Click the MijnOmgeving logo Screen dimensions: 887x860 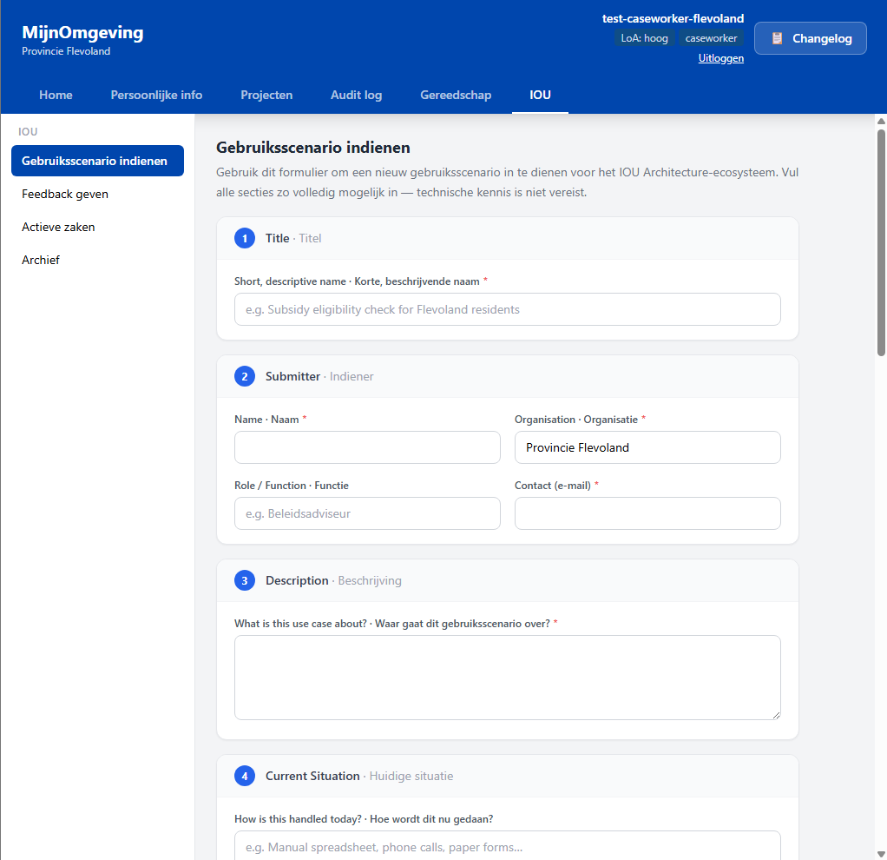tap(82, 32)
